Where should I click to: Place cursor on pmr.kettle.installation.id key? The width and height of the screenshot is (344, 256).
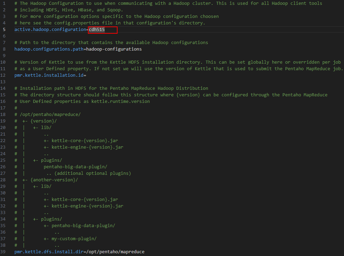[x=49, y=75]
